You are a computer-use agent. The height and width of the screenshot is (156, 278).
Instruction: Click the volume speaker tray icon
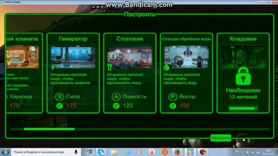tap(248, 152)
